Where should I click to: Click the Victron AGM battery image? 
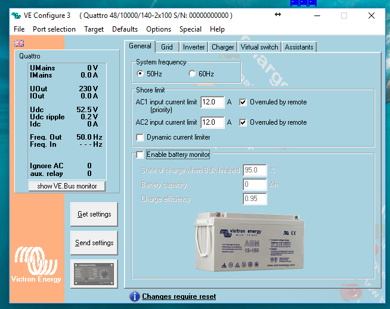(x=249, y=242)
